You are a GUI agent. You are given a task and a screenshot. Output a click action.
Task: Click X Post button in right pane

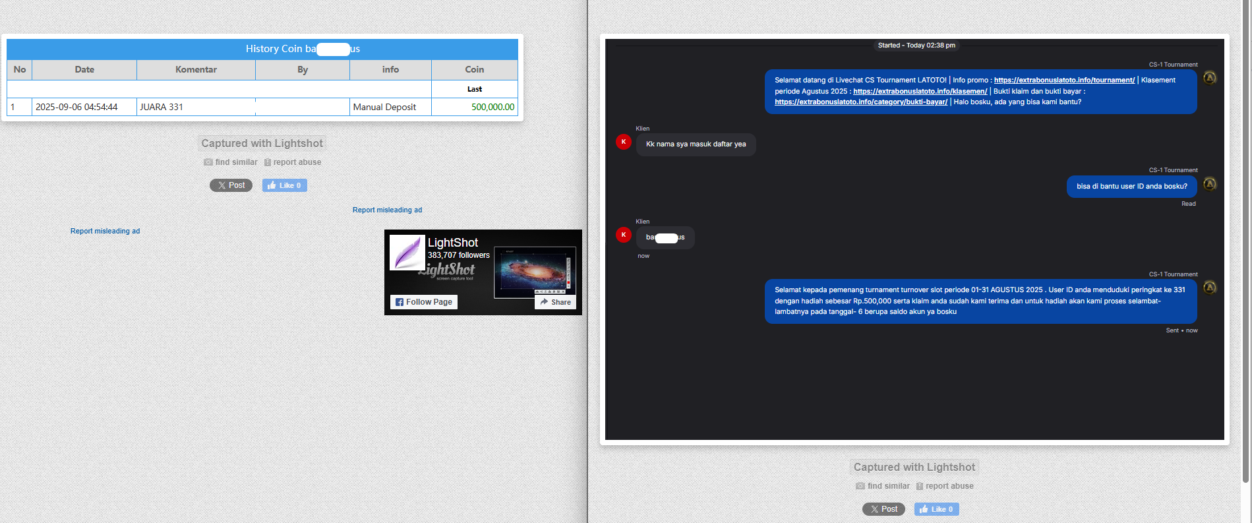click(x=883, y=509)
